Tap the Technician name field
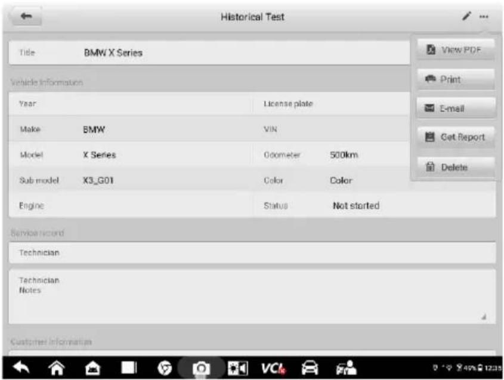Image resolution: width=504 pixels, height=380 pixels. 252,253
